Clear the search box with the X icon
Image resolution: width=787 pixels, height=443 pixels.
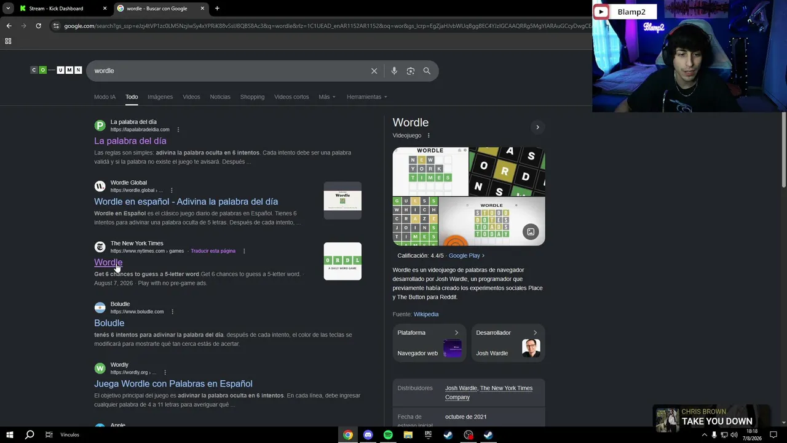pyautogui.click(x=374, y=71)
